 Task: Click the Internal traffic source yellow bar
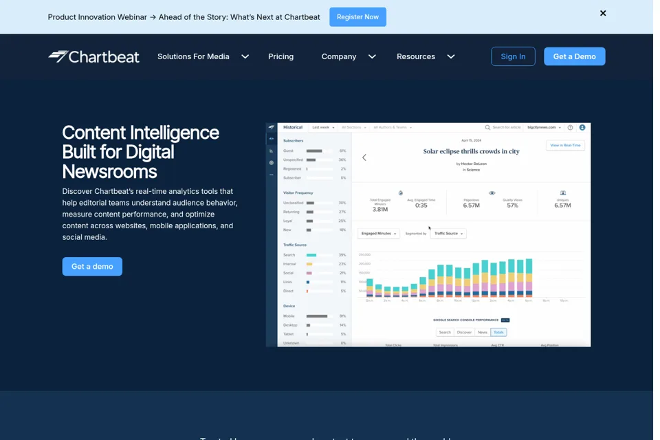tap(309, 264)
